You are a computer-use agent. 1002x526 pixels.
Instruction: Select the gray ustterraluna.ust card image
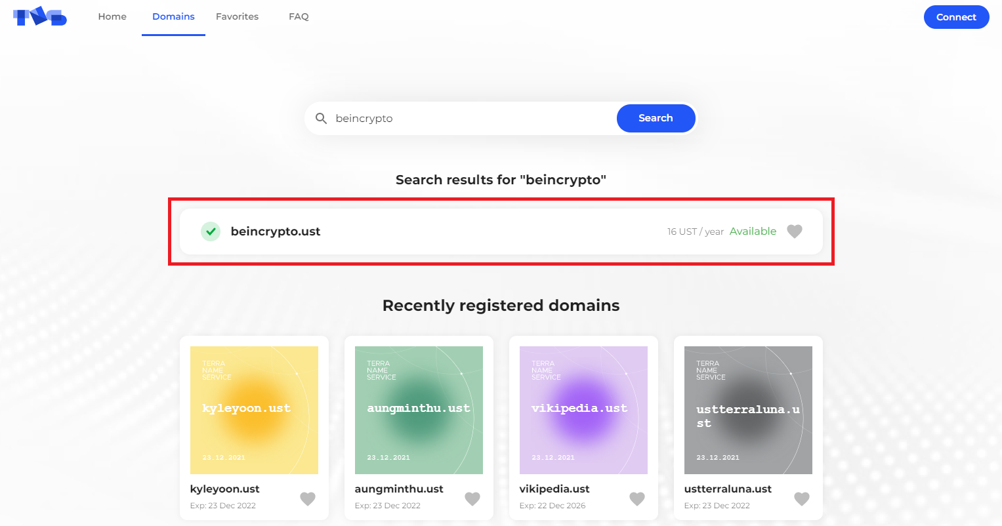[748, 410]
